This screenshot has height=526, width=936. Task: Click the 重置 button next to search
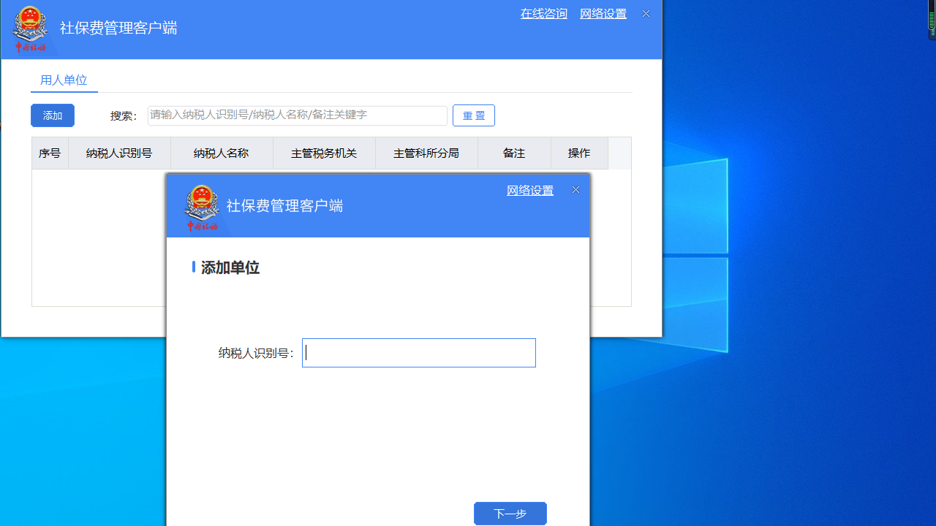coord(473,115)
